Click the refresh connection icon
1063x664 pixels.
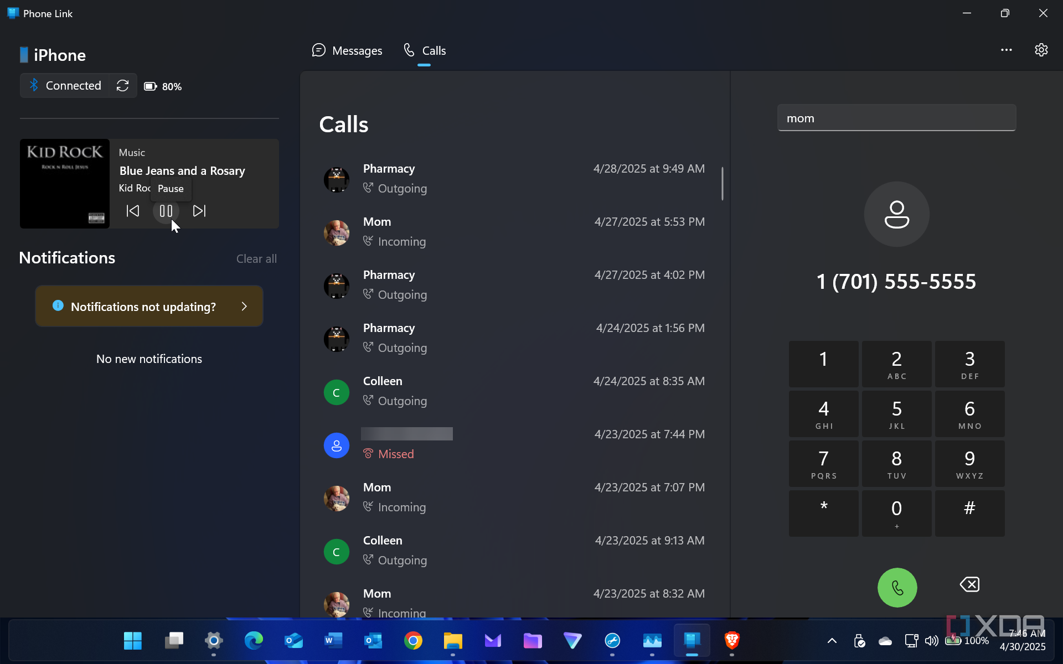click(122, 85)
